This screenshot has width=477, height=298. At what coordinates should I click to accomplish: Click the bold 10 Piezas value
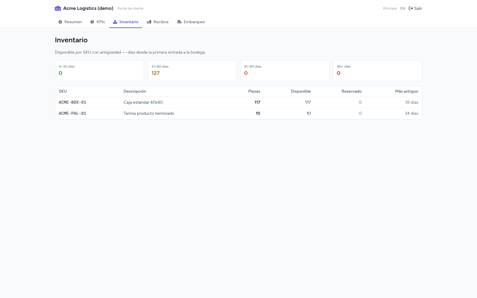(258, 114)
